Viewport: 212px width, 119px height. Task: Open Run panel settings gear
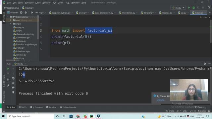coord(205,64)
